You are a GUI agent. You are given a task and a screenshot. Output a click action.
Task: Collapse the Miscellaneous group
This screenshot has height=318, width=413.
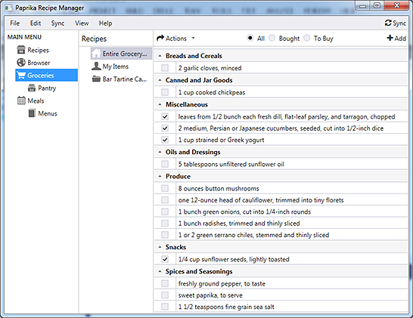pos(160,104)
